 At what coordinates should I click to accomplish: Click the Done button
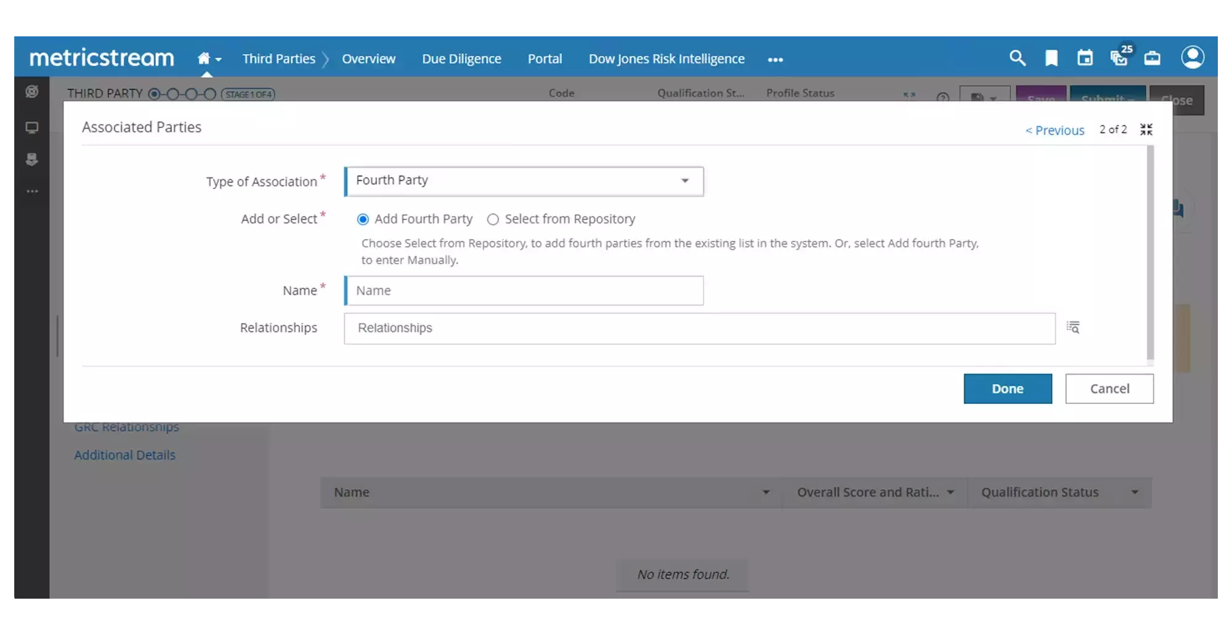[1007, 389]
